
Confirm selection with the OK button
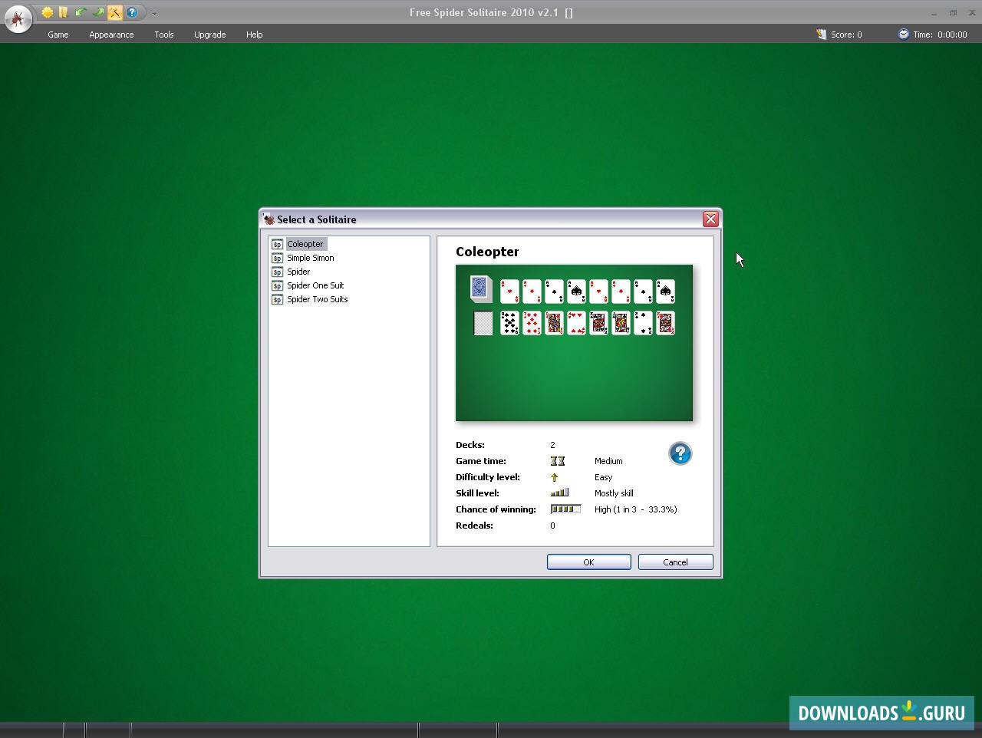[x=588, y=562]
